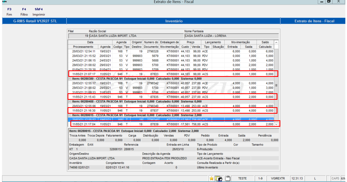Collapse the Item 00280615 CESTA PASCOA group
The width and height of the screenshot is (347, 182).
(70, 115)
